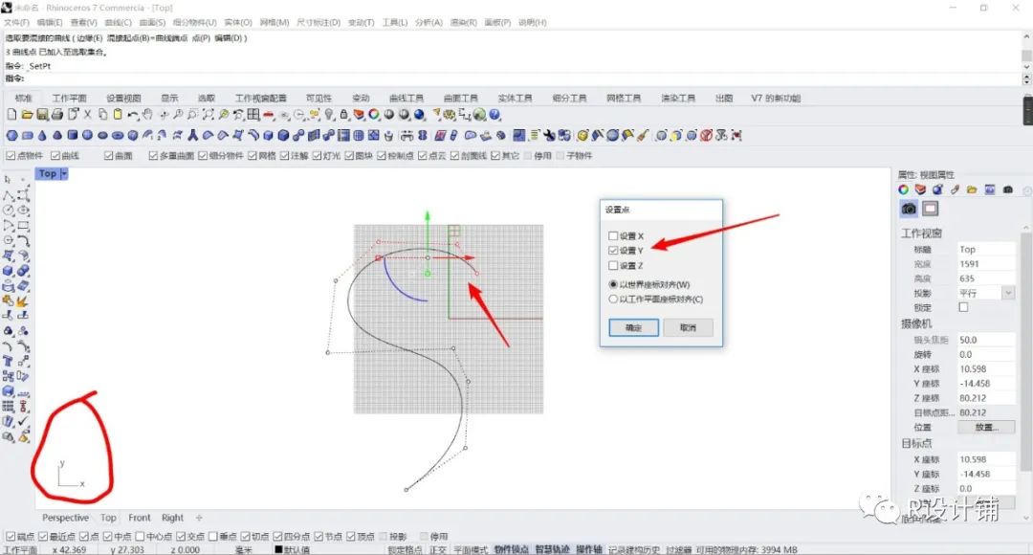This screenshot has height=555, width=1033.
Task: Uncheck the 设置 Y checkbox
Action: pos(613,251)
